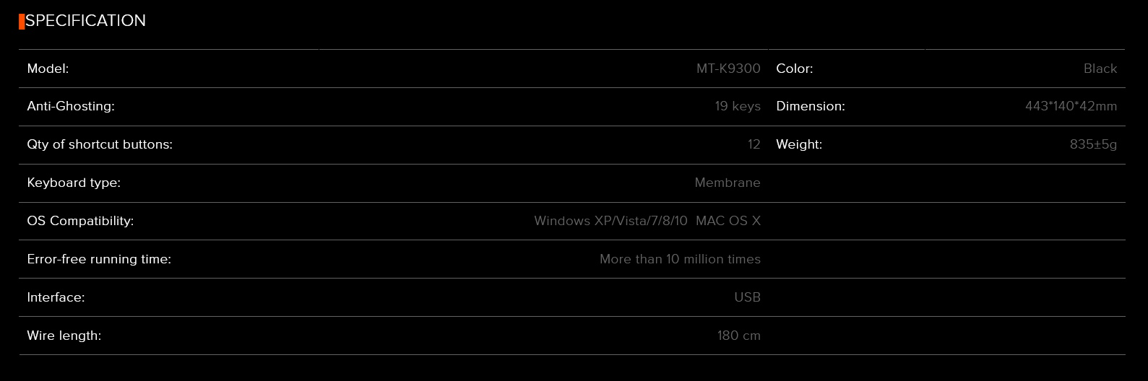1148x381 pixels.
Task: Click More than 10 million times text
Action: click(x=680, y=259)
